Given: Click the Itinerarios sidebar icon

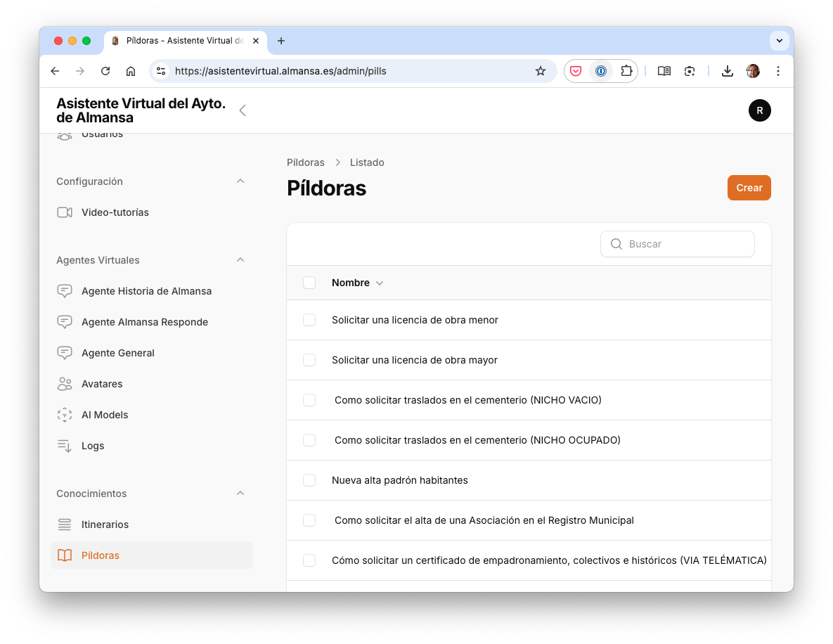Looking at the screenshot, I should point(64,524).
